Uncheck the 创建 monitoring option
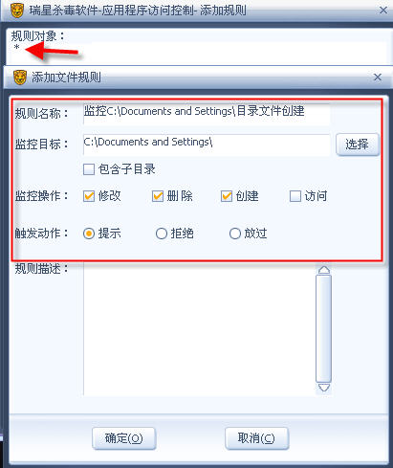Viewport: 393px width, 468px height. 227,196
